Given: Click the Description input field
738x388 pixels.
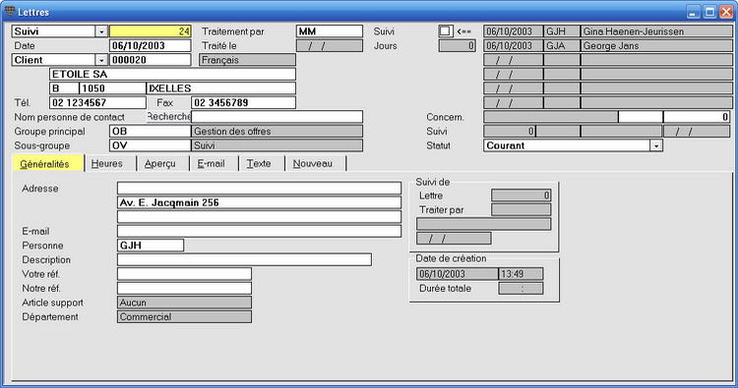Looking at the screenshot, I should click(244, 259).
